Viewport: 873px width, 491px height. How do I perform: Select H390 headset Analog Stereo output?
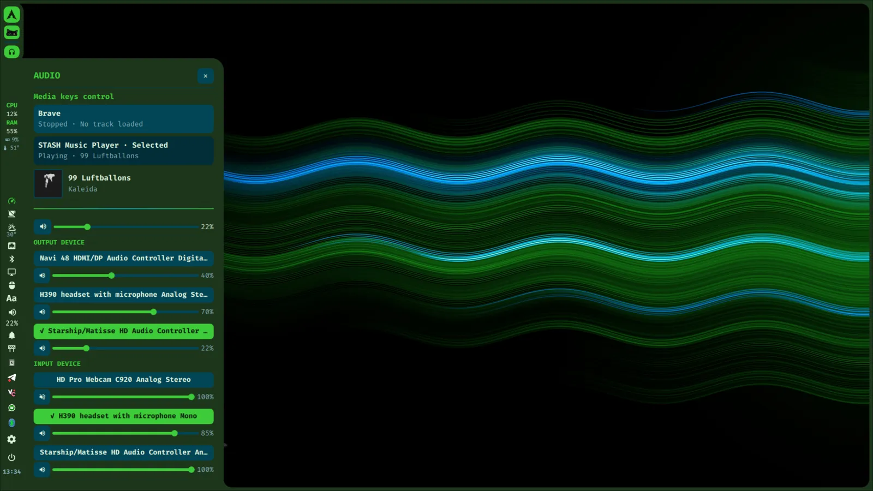point(123,295)
